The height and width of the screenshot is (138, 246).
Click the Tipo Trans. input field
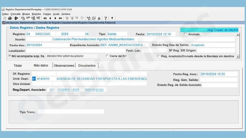tap(71, 112)
